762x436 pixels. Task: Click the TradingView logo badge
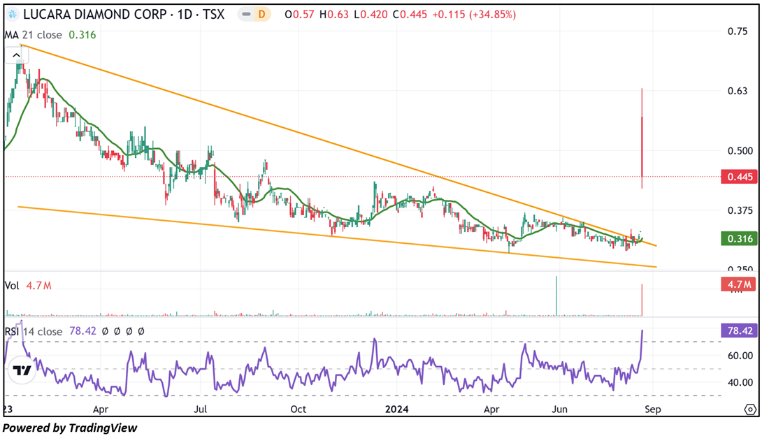tap(22, 370)
